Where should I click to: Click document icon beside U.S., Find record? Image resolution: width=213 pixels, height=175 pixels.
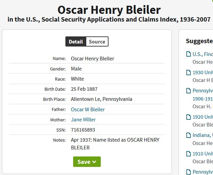coord(189,54)
